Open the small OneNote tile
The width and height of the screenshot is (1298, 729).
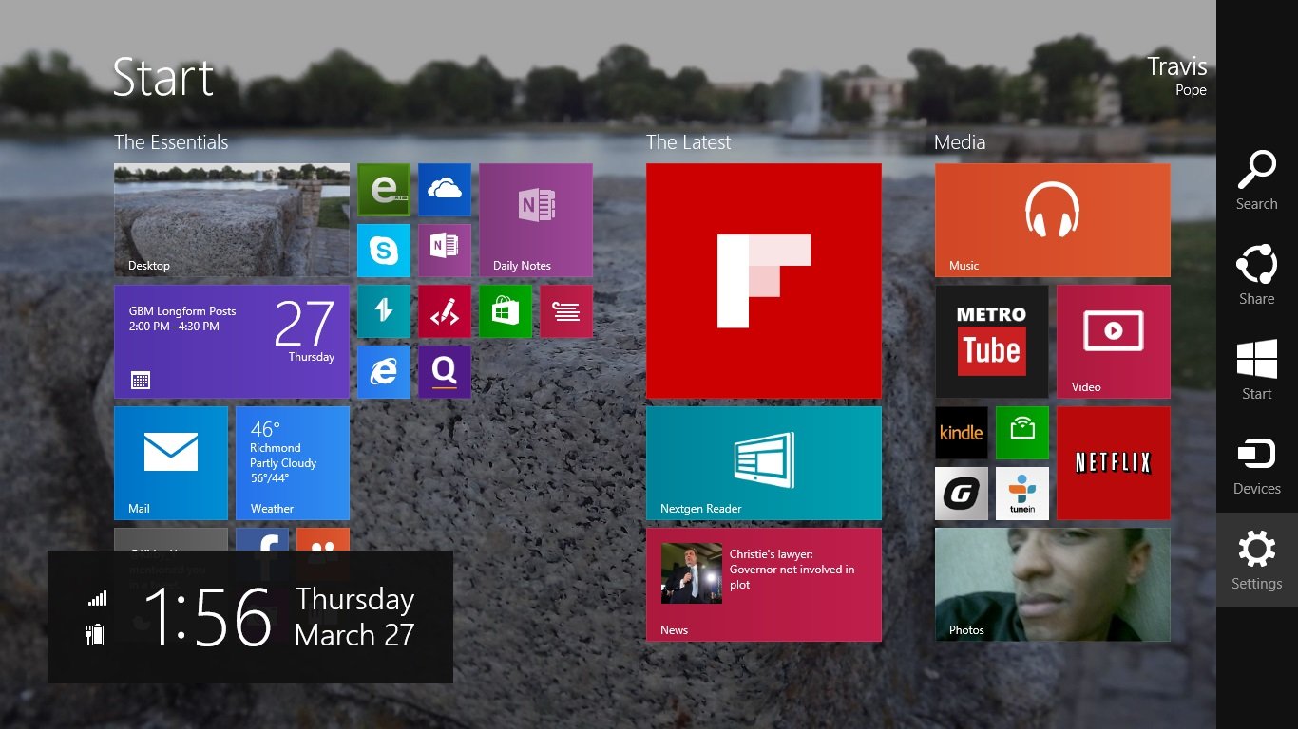pos(445,251)
